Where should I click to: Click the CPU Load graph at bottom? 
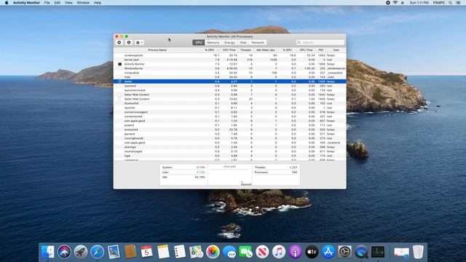point(230,175)
